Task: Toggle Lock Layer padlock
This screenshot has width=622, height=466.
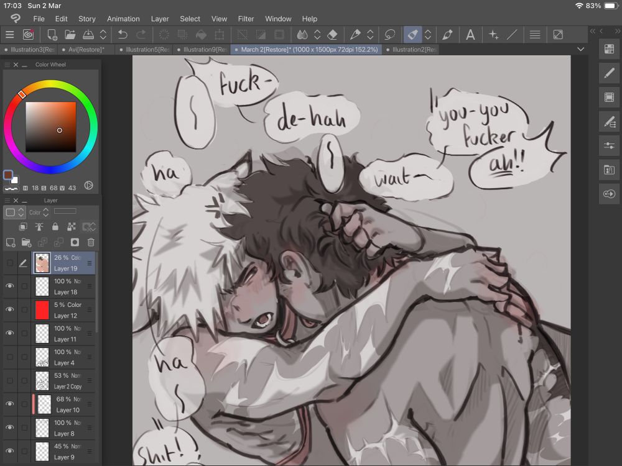Action: point(55,227)
